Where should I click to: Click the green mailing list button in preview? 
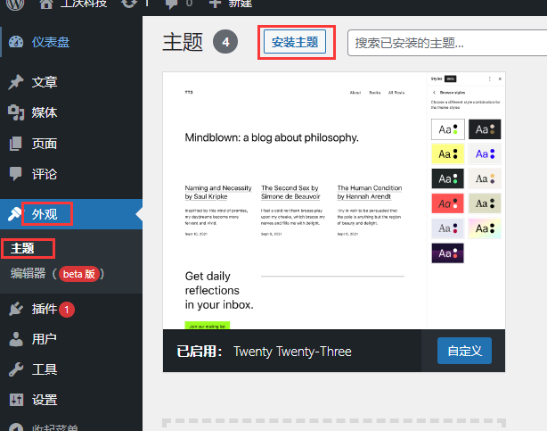pyautogui.click(x=208, y=326)
